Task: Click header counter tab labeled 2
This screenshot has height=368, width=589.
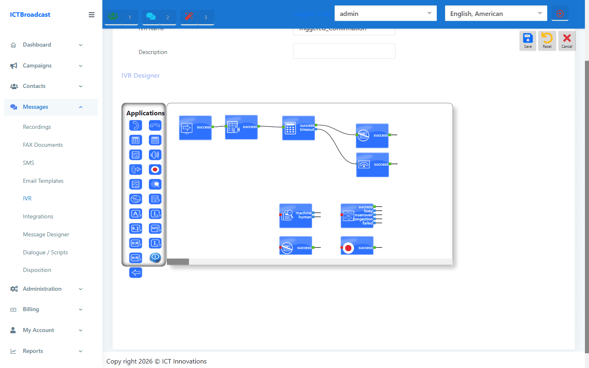Action: click(168, 17)
